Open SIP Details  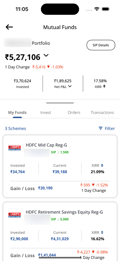101,45
